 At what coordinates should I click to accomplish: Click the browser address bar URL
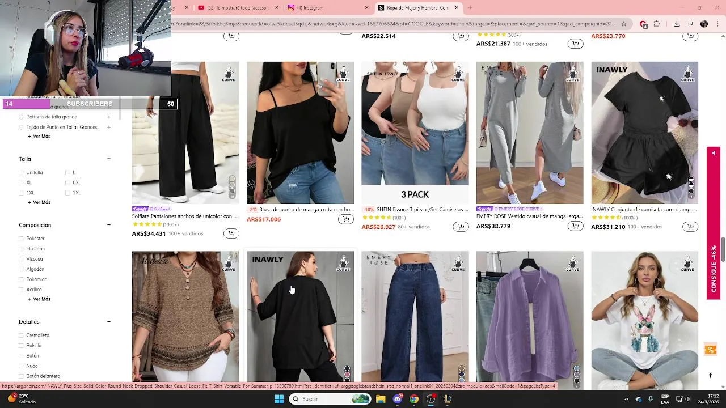(x=394, y=24)
